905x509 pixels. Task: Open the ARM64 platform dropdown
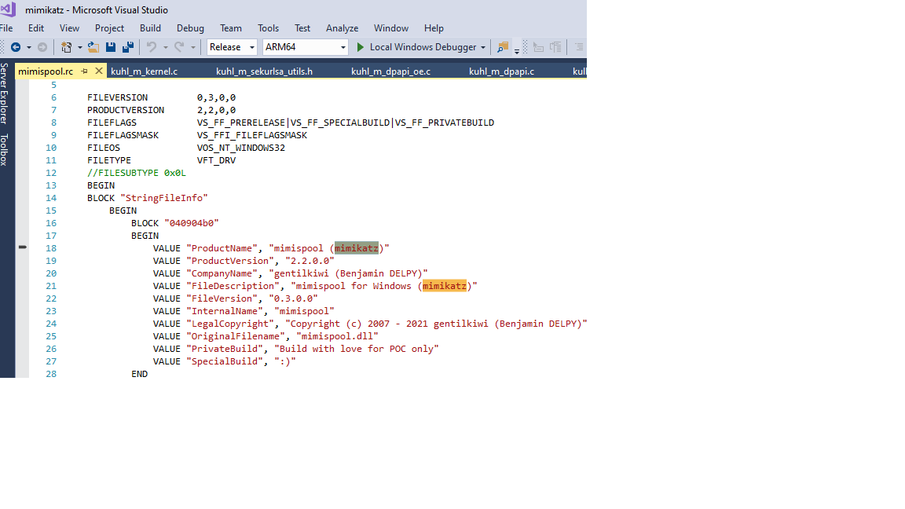(306, 47)
